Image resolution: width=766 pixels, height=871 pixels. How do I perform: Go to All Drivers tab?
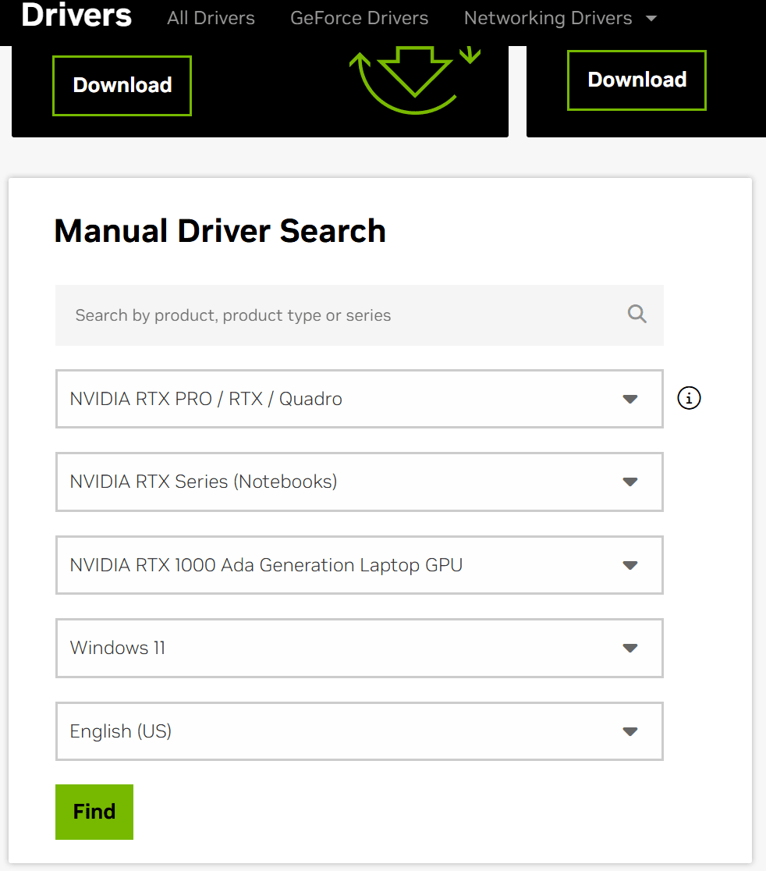211,18
